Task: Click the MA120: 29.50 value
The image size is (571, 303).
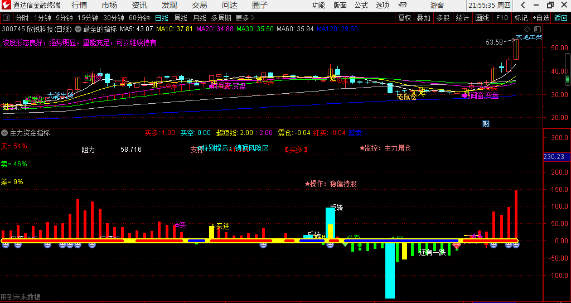Action: [337, 29]
